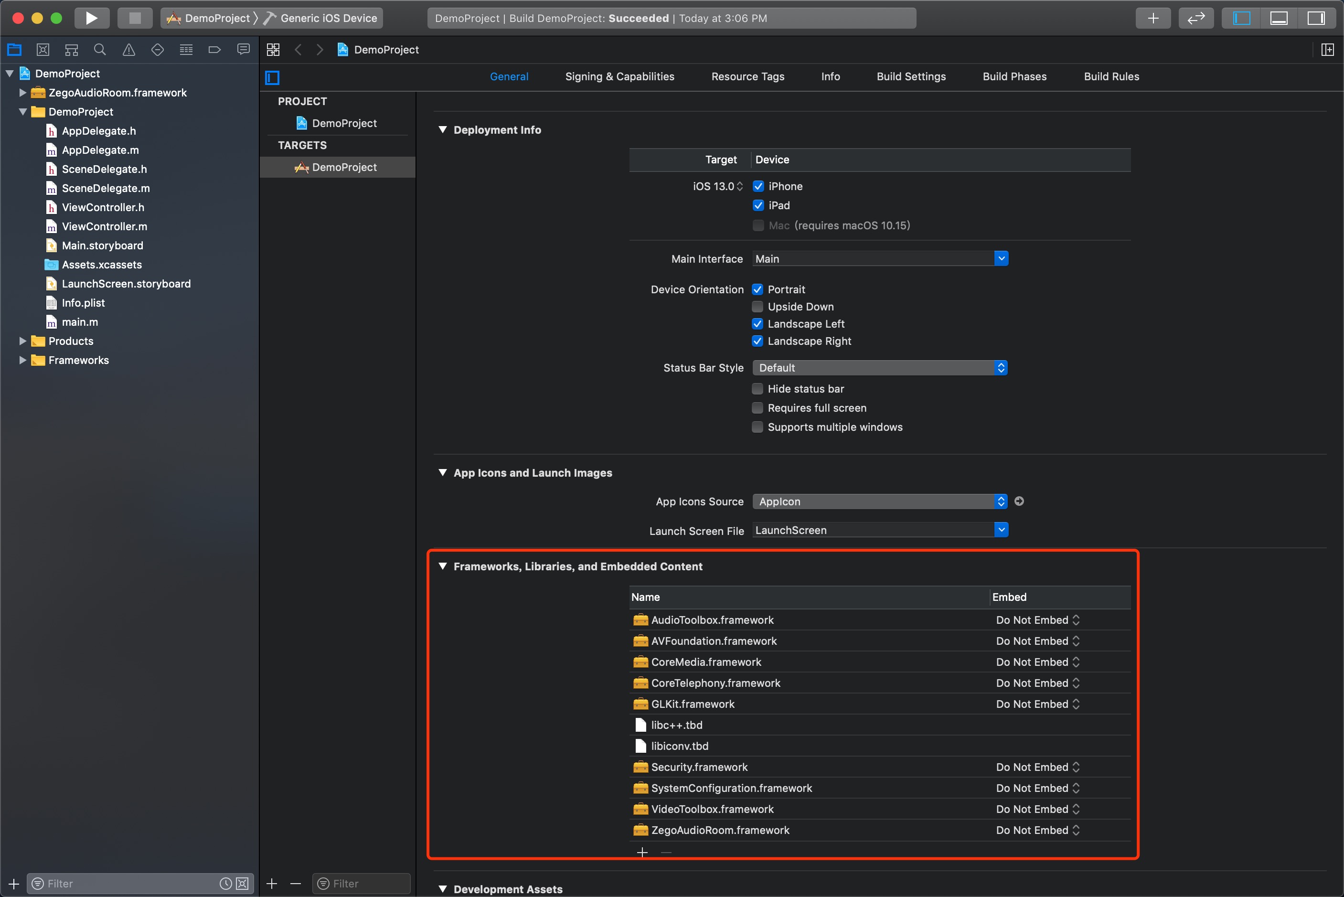Add a new target with plus button
1344x897 pixels.
tap(272, 883)
